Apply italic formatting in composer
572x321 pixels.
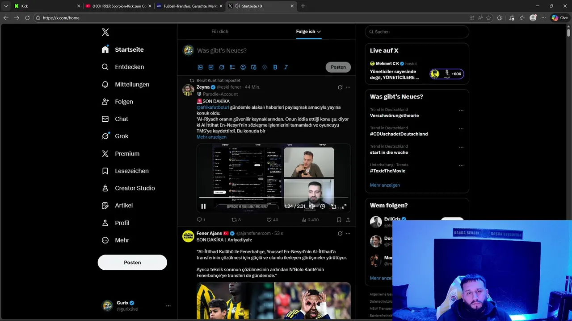pos(286,67)
